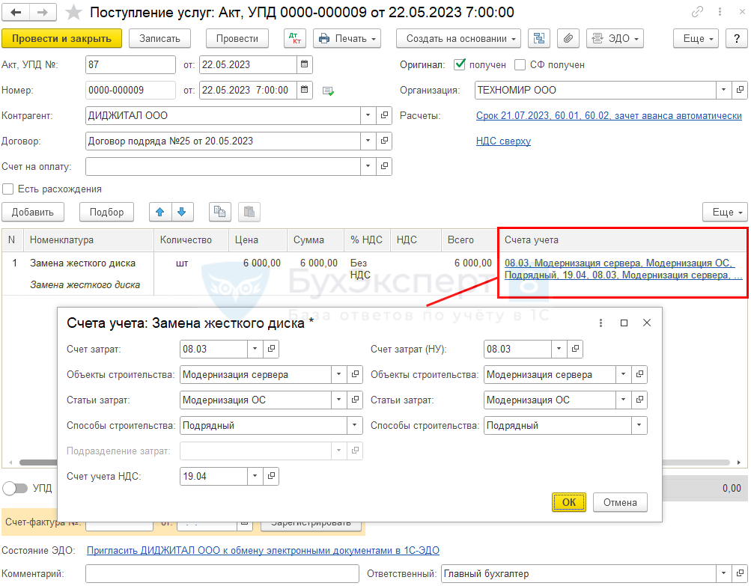The height and width of the screenshot is (586, 751).
Task: Expand the Контрагент dropdown list
Action: [368, 116]
